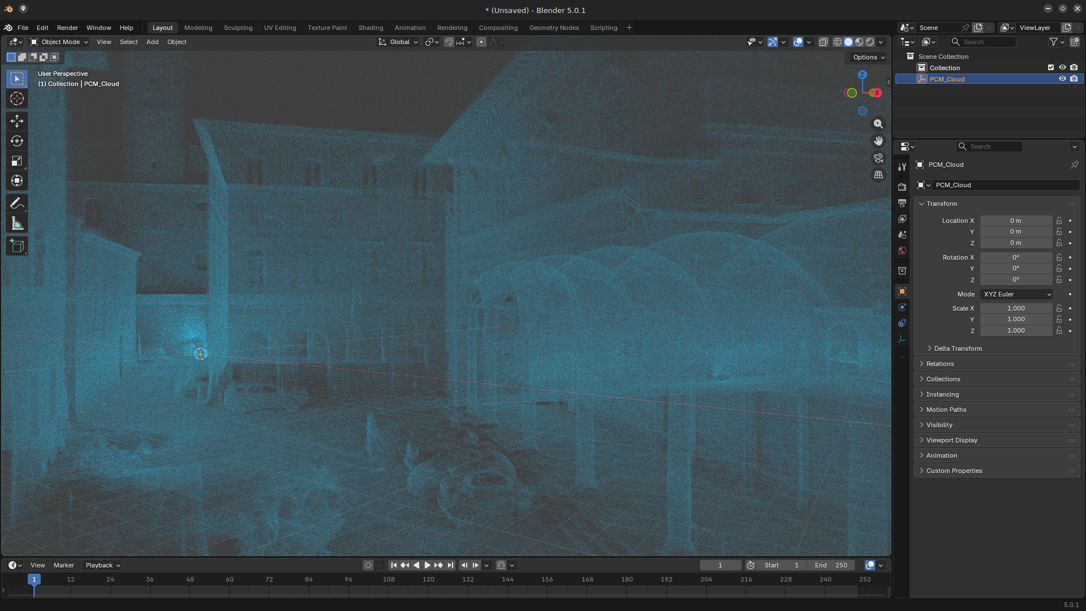This screenshot has width=1086, height=611.
Task: Open Global transform orientation dropdown
Action: pos(398,42)
